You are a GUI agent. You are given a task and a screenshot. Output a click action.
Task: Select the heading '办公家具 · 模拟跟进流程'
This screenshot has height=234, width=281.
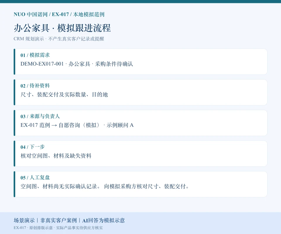click(x=62, y=28)
